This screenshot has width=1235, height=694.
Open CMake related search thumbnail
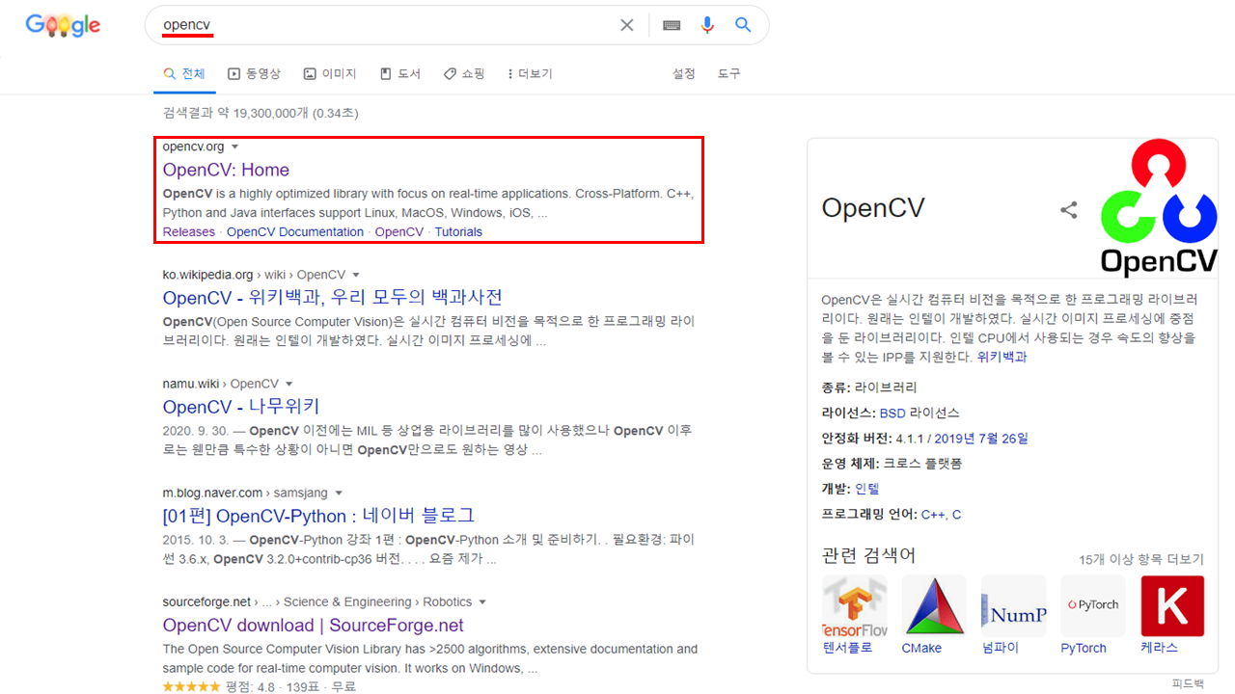pos(934,605)
